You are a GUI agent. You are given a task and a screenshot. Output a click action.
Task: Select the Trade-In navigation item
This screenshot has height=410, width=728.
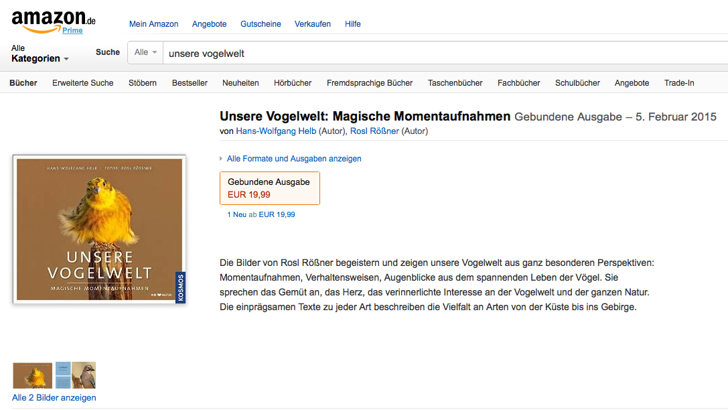pos(679,82)
